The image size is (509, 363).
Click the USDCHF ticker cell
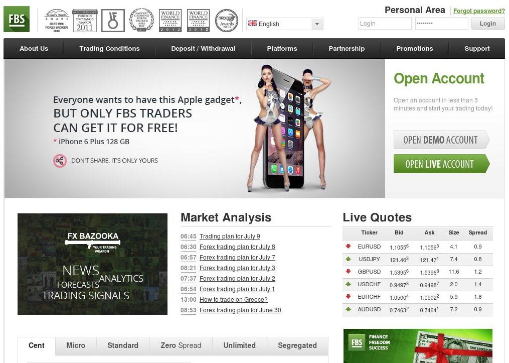tap(370, 284)
